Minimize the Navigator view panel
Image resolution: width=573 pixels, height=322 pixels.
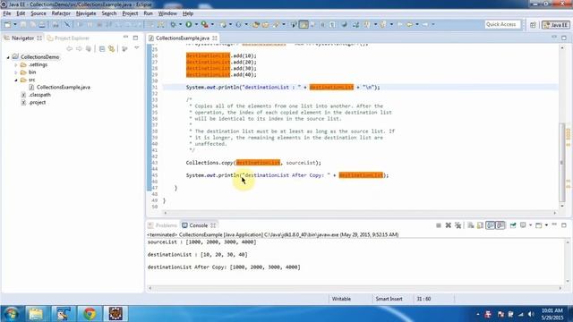(x=125, y=38)
